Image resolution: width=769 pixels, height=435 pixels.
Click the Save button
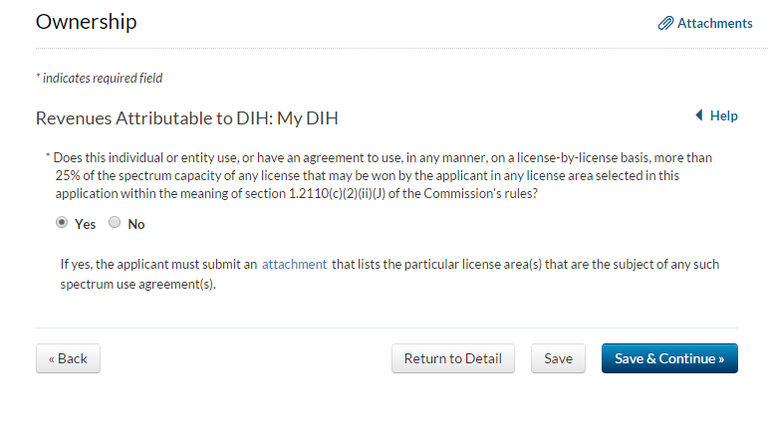pyautogui.click(x=558, y=358)
